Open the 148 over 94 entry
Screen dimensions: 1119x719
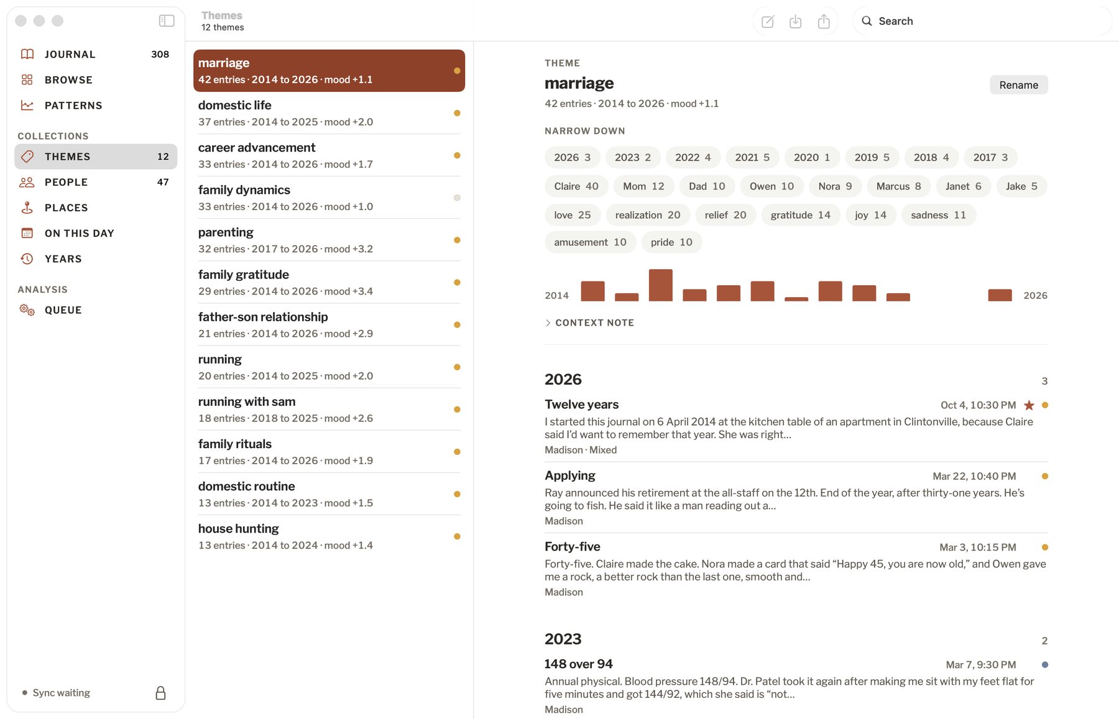[796, 686]
